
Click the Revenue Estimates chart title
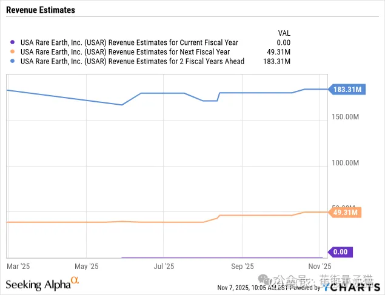point(40,10)
